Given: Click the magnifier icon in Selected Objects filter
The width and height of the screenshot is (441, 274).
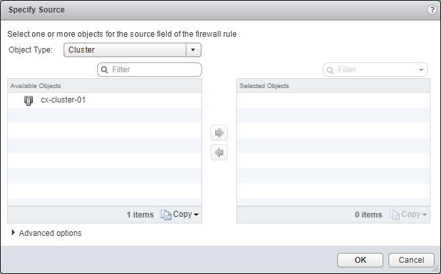Looking at the screenshot, I should tap(330, 69).
